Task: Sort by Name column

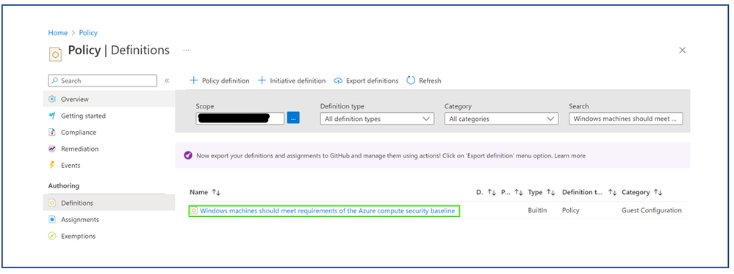Action: pyautogui.click(x=204, y=193)
